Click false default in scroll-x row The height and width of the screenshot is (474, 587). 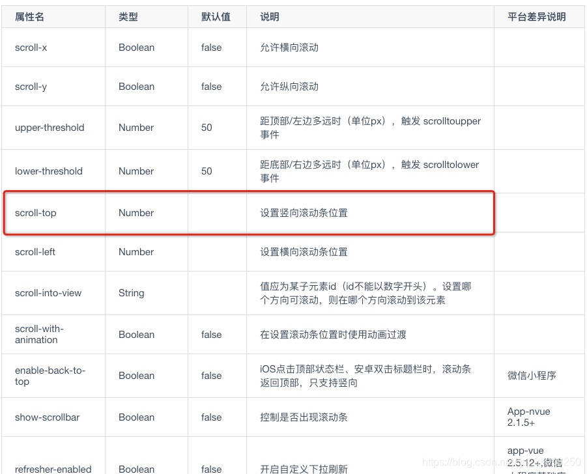point(212,48)
